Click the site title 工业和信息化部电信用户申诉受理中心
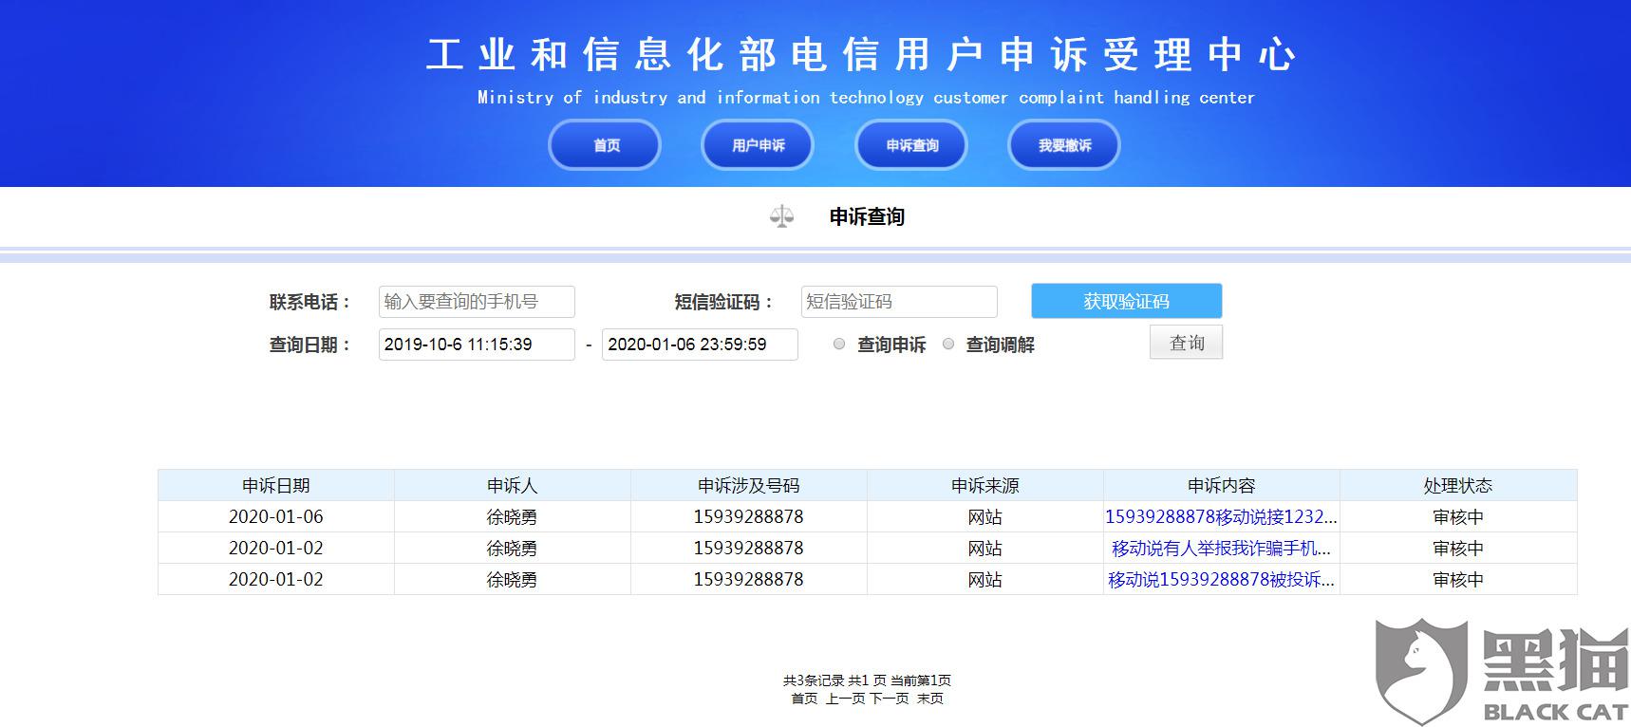This screenshot has height=727, width=1631. coord(862,54)
